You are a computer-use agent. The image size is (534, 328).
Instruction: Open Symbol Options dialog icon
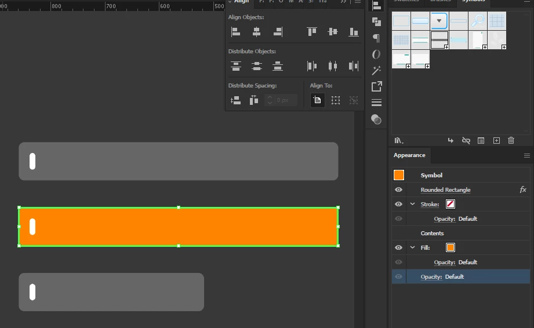[x=481, y=140]
